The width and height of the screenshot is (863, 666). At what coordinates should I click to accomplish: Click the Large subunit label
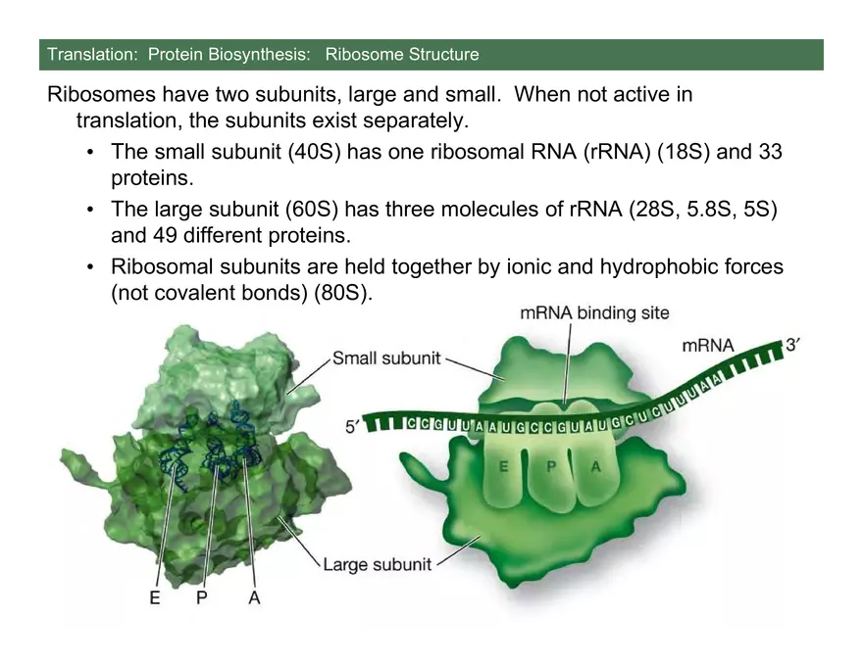[x=376, y=564]
